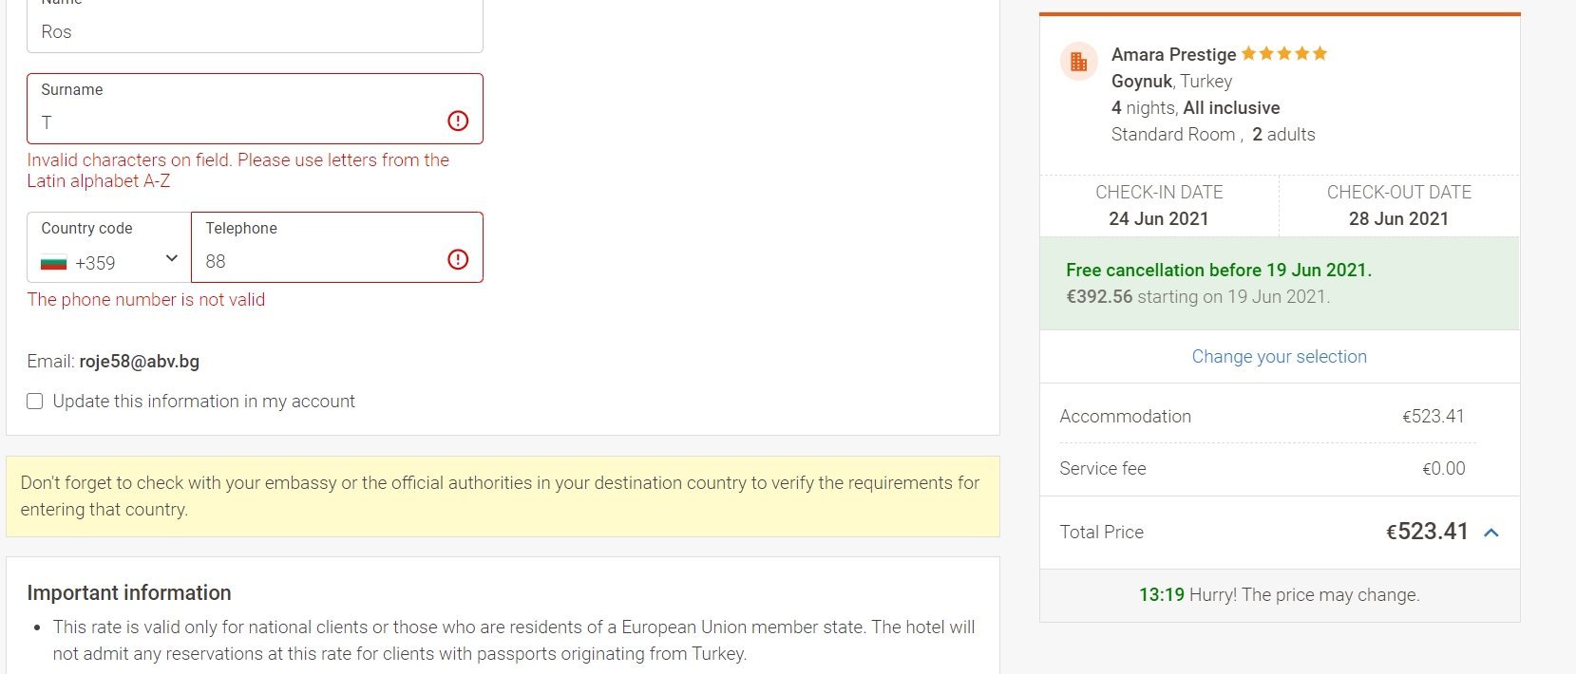This screenshot has width=1576, height=674.
Task: Click the Bulgarian flag in Country code
Action: 54,263
